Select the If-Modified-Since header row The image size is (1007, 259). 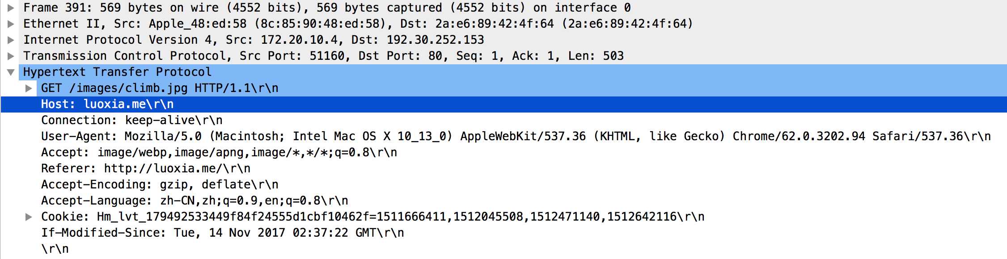pos(222,233)
